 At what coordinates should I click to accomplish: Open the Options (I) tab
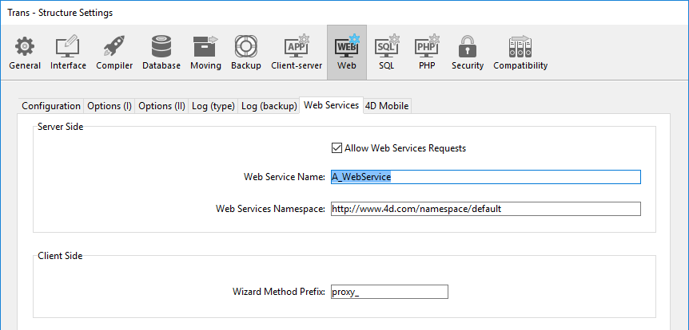pos(110,106)
